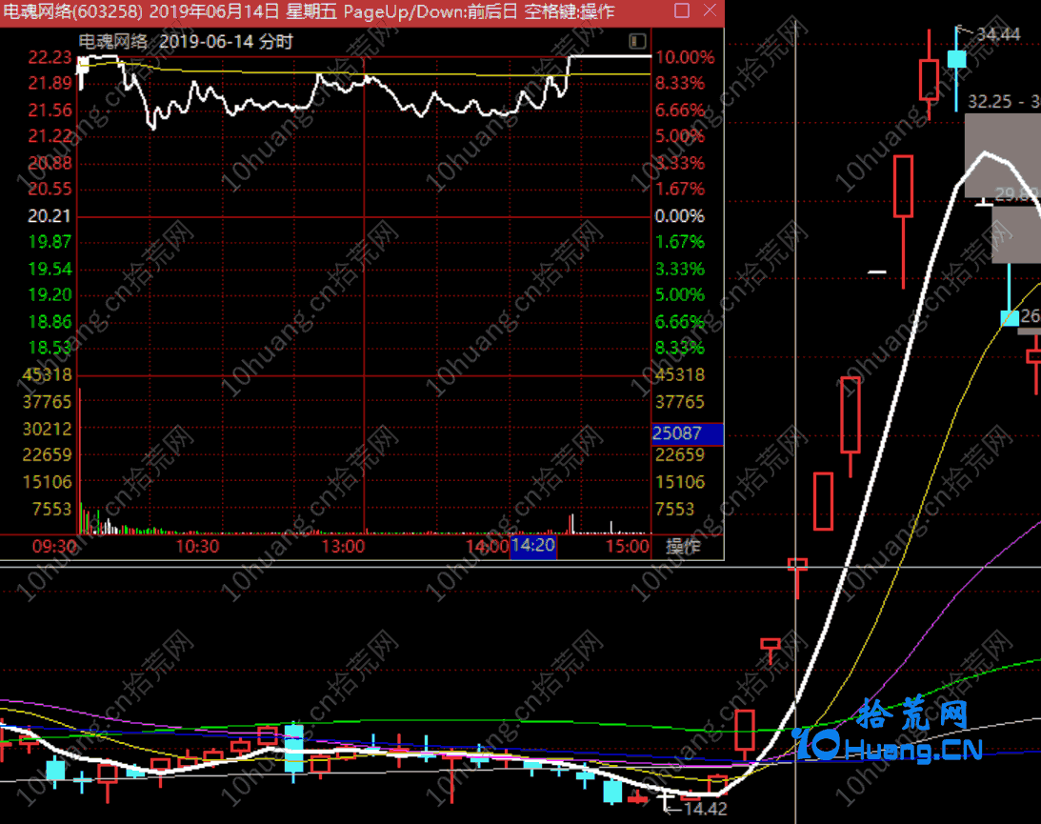The image size is (1041, 824).
Task: Click the green 5.00% percentage label
Action: coord(679,294)
